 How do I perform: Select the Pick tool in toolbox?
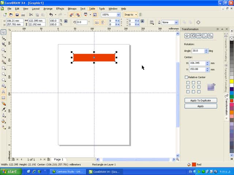pos(3,32)
